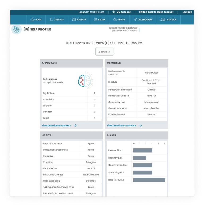Open the Checkup checklist icon

tap(51, 19)
